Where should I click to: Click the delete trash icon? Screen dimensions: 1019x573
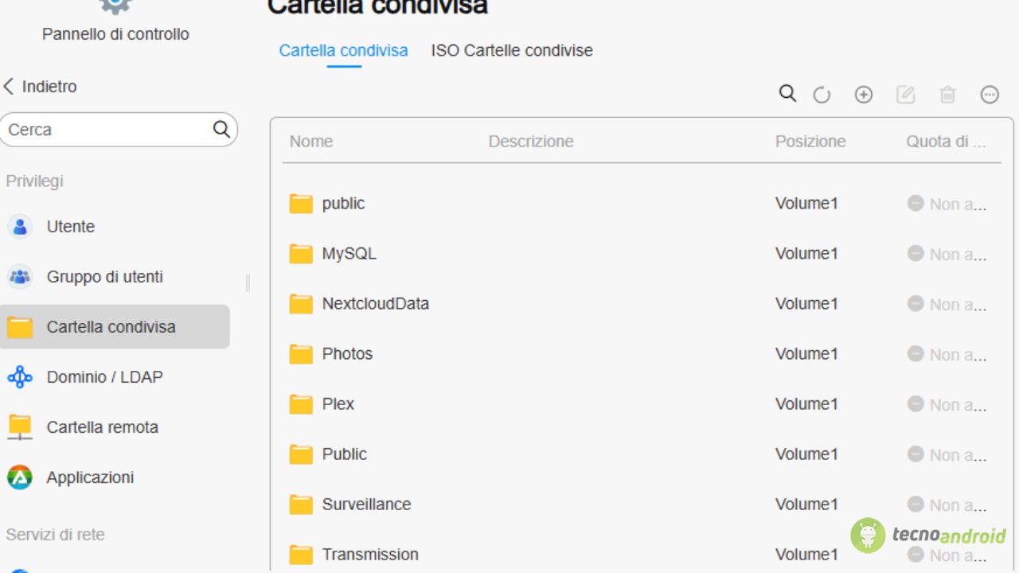coord(947,95)
